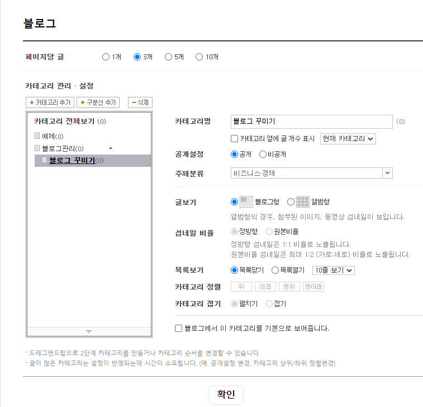The height and width of the screenshot is (407, 423).
Task: Set visibility to 공개
Action: pyautogui.click(x=235, y=155)
